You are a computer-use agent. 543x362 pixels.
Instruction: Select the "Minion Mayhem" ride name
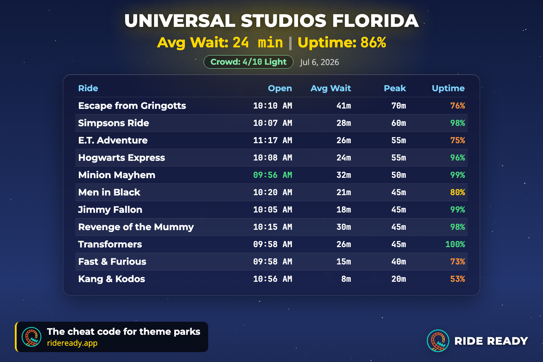click(117, 175)
